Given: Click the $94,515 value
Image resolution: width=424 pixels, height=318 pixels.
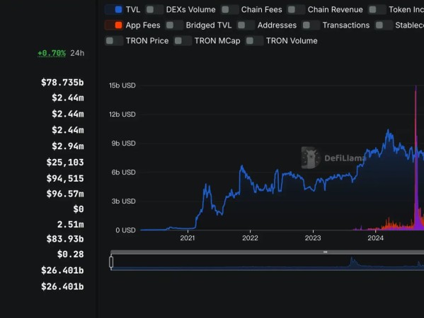Looking at the screenshot, I should pos(65,179).
